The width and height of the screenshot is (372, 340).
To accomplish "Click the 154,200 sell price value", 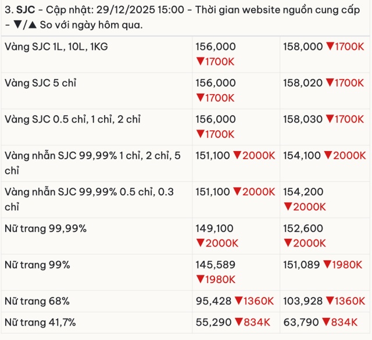I will pyautogui.click(x=302, y=192).
